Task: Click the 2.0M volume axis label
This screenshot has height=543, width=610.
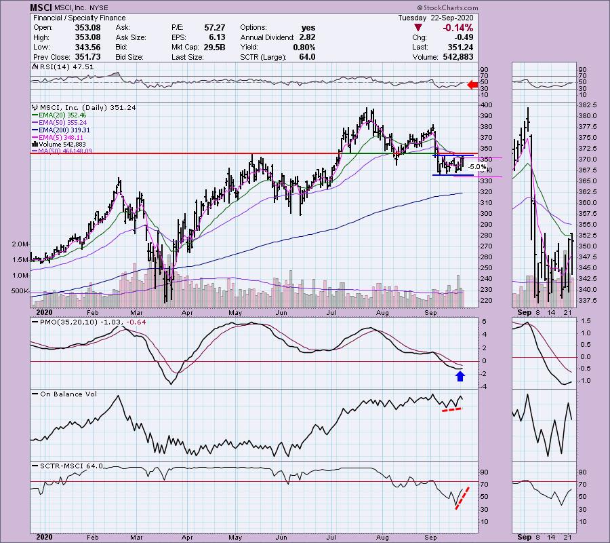Action: coord(20,244)
